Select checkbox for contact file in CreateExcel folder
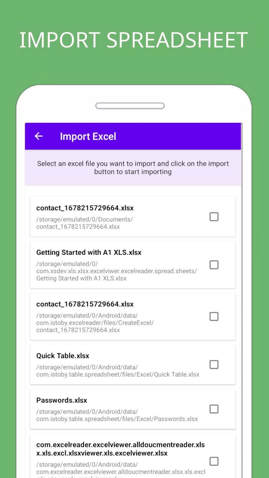Viewport: 269px width, 478px height. (214, 316)
